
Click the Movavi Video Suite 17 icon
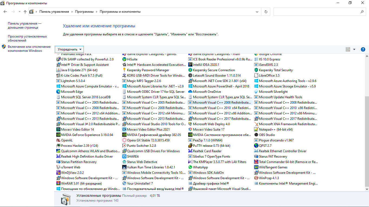190,130
